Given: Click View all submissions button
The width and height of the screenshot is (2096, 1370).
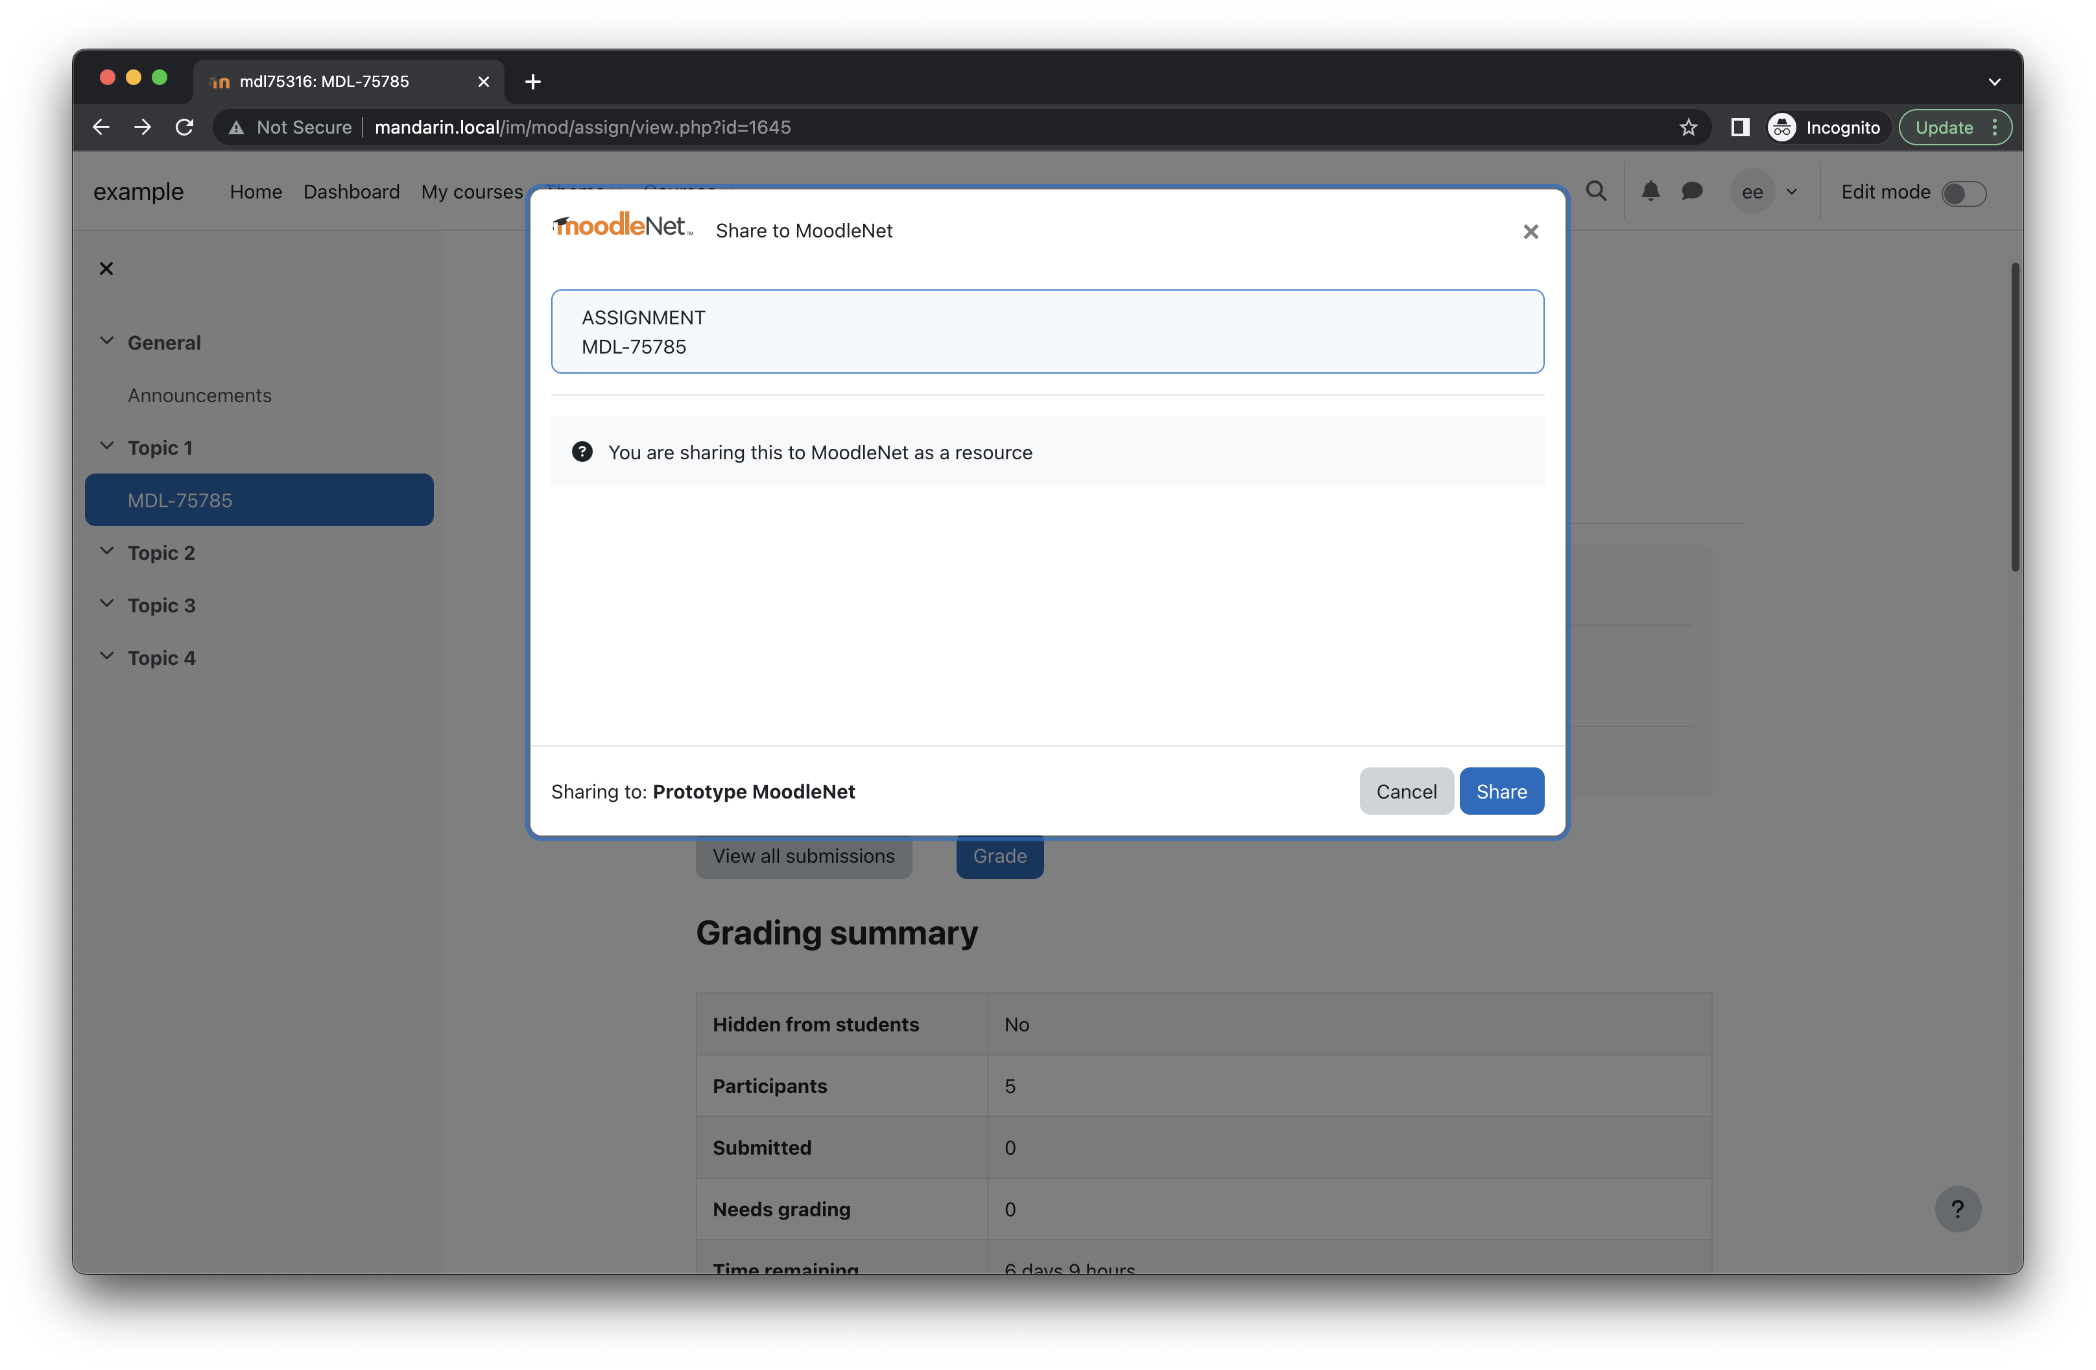Looking at the screenshot, I should [803, 856].
